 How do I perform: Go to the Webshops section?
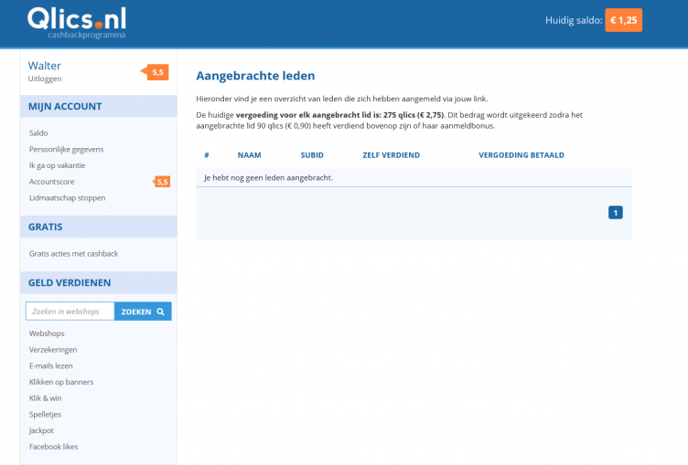(x=47, y=333)
